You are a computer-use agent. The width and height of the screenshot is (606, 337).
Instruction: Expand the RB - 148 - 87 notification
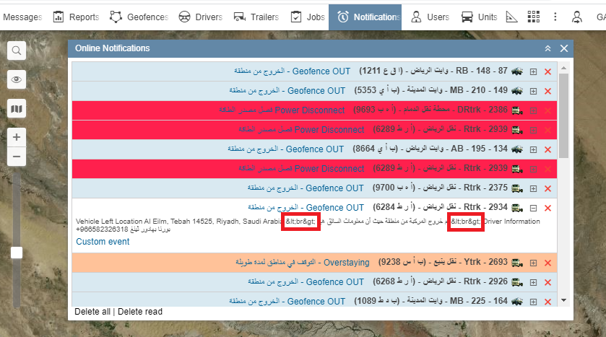533,71
